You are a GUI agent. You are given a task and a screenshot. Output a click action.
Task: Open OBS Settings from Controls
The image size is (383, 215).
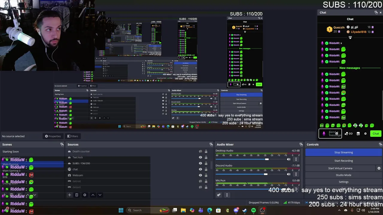tap(344, 182)
